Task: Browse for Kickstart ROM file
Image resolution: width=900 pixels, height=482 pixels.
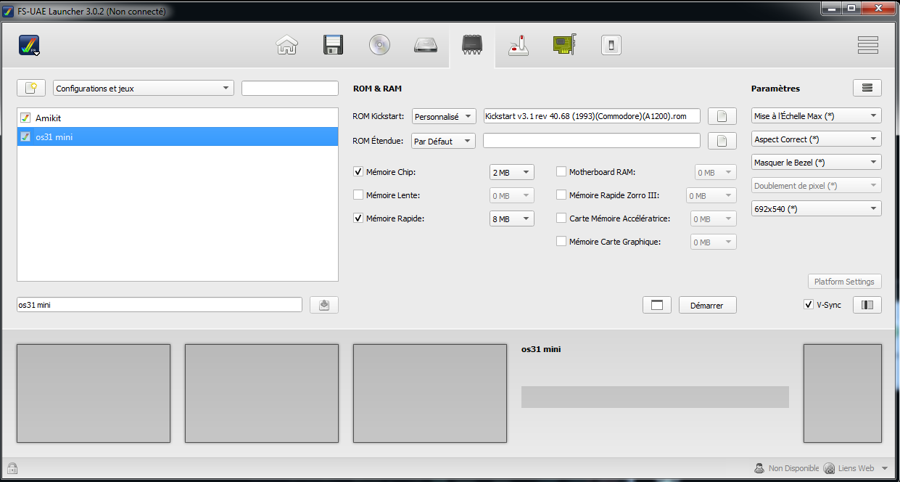Action: coord(722,116)
